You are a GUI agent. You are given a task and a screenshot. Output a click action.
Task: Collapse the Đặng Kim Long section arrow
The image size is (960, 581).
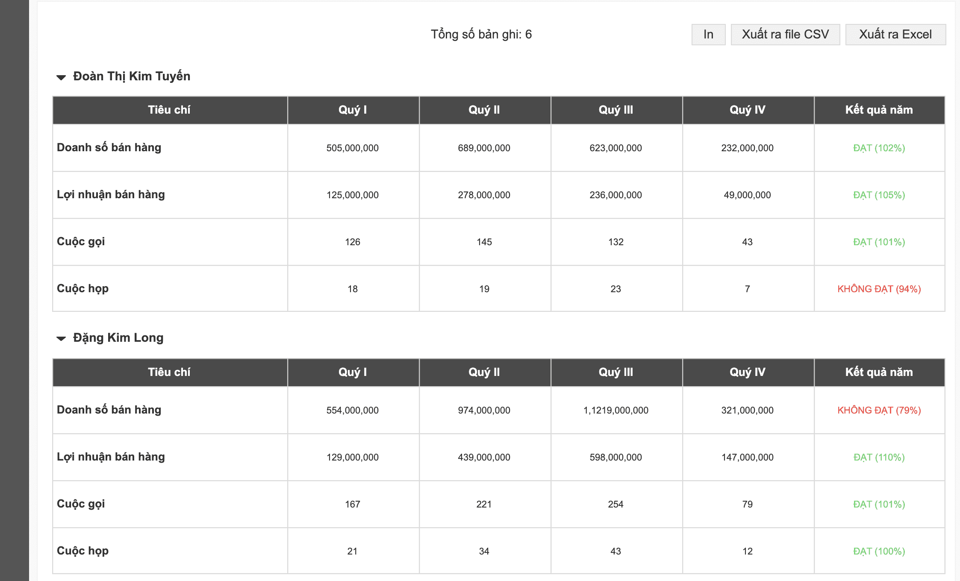pyautogui.click(x=61, y=338)
